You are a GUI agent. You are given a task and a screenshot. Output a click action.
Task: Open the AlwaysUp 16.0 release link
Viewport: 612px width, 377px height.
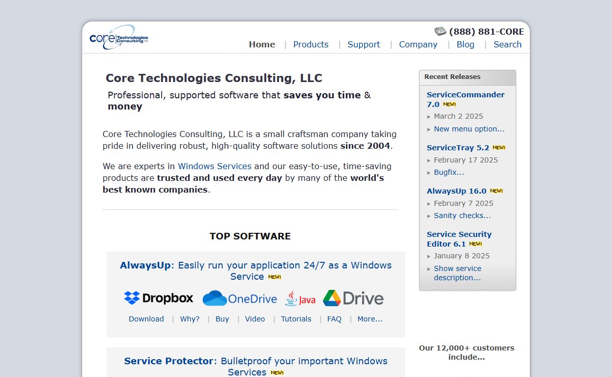click(456, 191)
